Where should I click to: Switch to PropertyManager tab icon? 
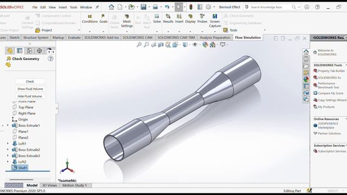pos(20,51)
